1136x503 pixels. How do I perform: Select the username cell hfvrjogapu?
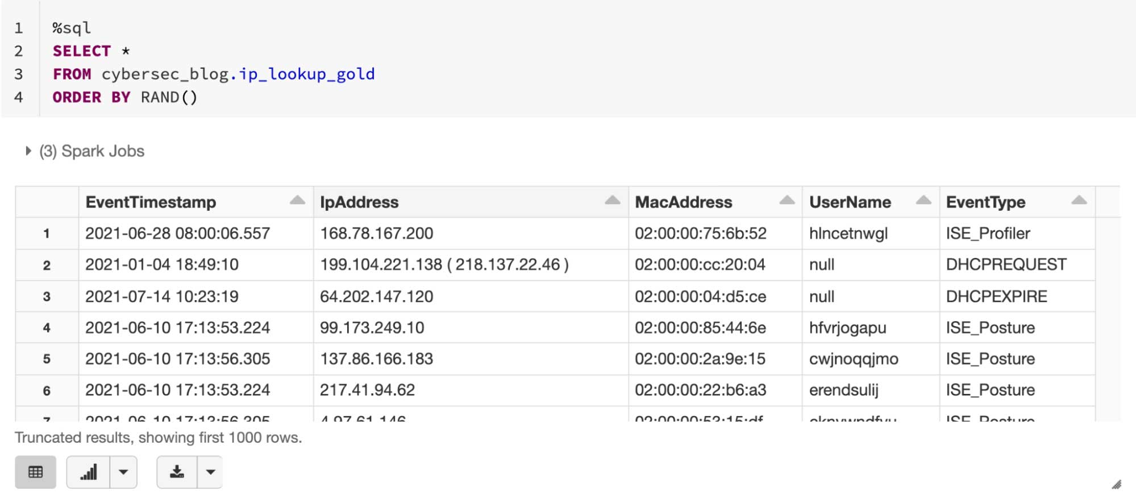(x=847, y=328)
